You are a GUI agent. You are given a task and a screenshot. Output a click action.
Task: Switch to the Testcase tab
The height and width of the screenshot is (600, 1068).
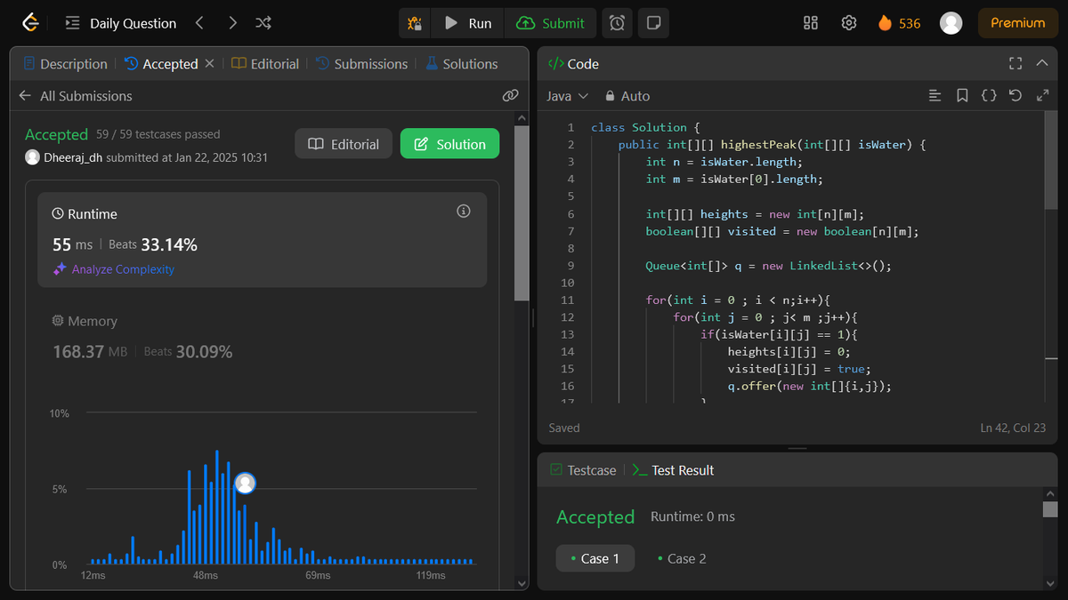(x=583, y=470)
